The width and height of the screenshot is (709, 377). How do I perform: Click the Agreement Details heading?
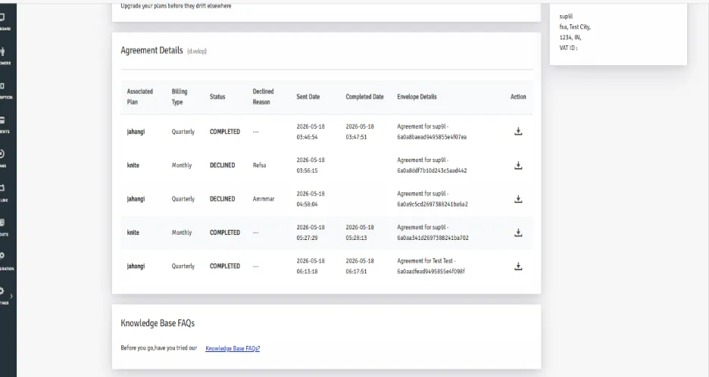[x=152, y=50]
